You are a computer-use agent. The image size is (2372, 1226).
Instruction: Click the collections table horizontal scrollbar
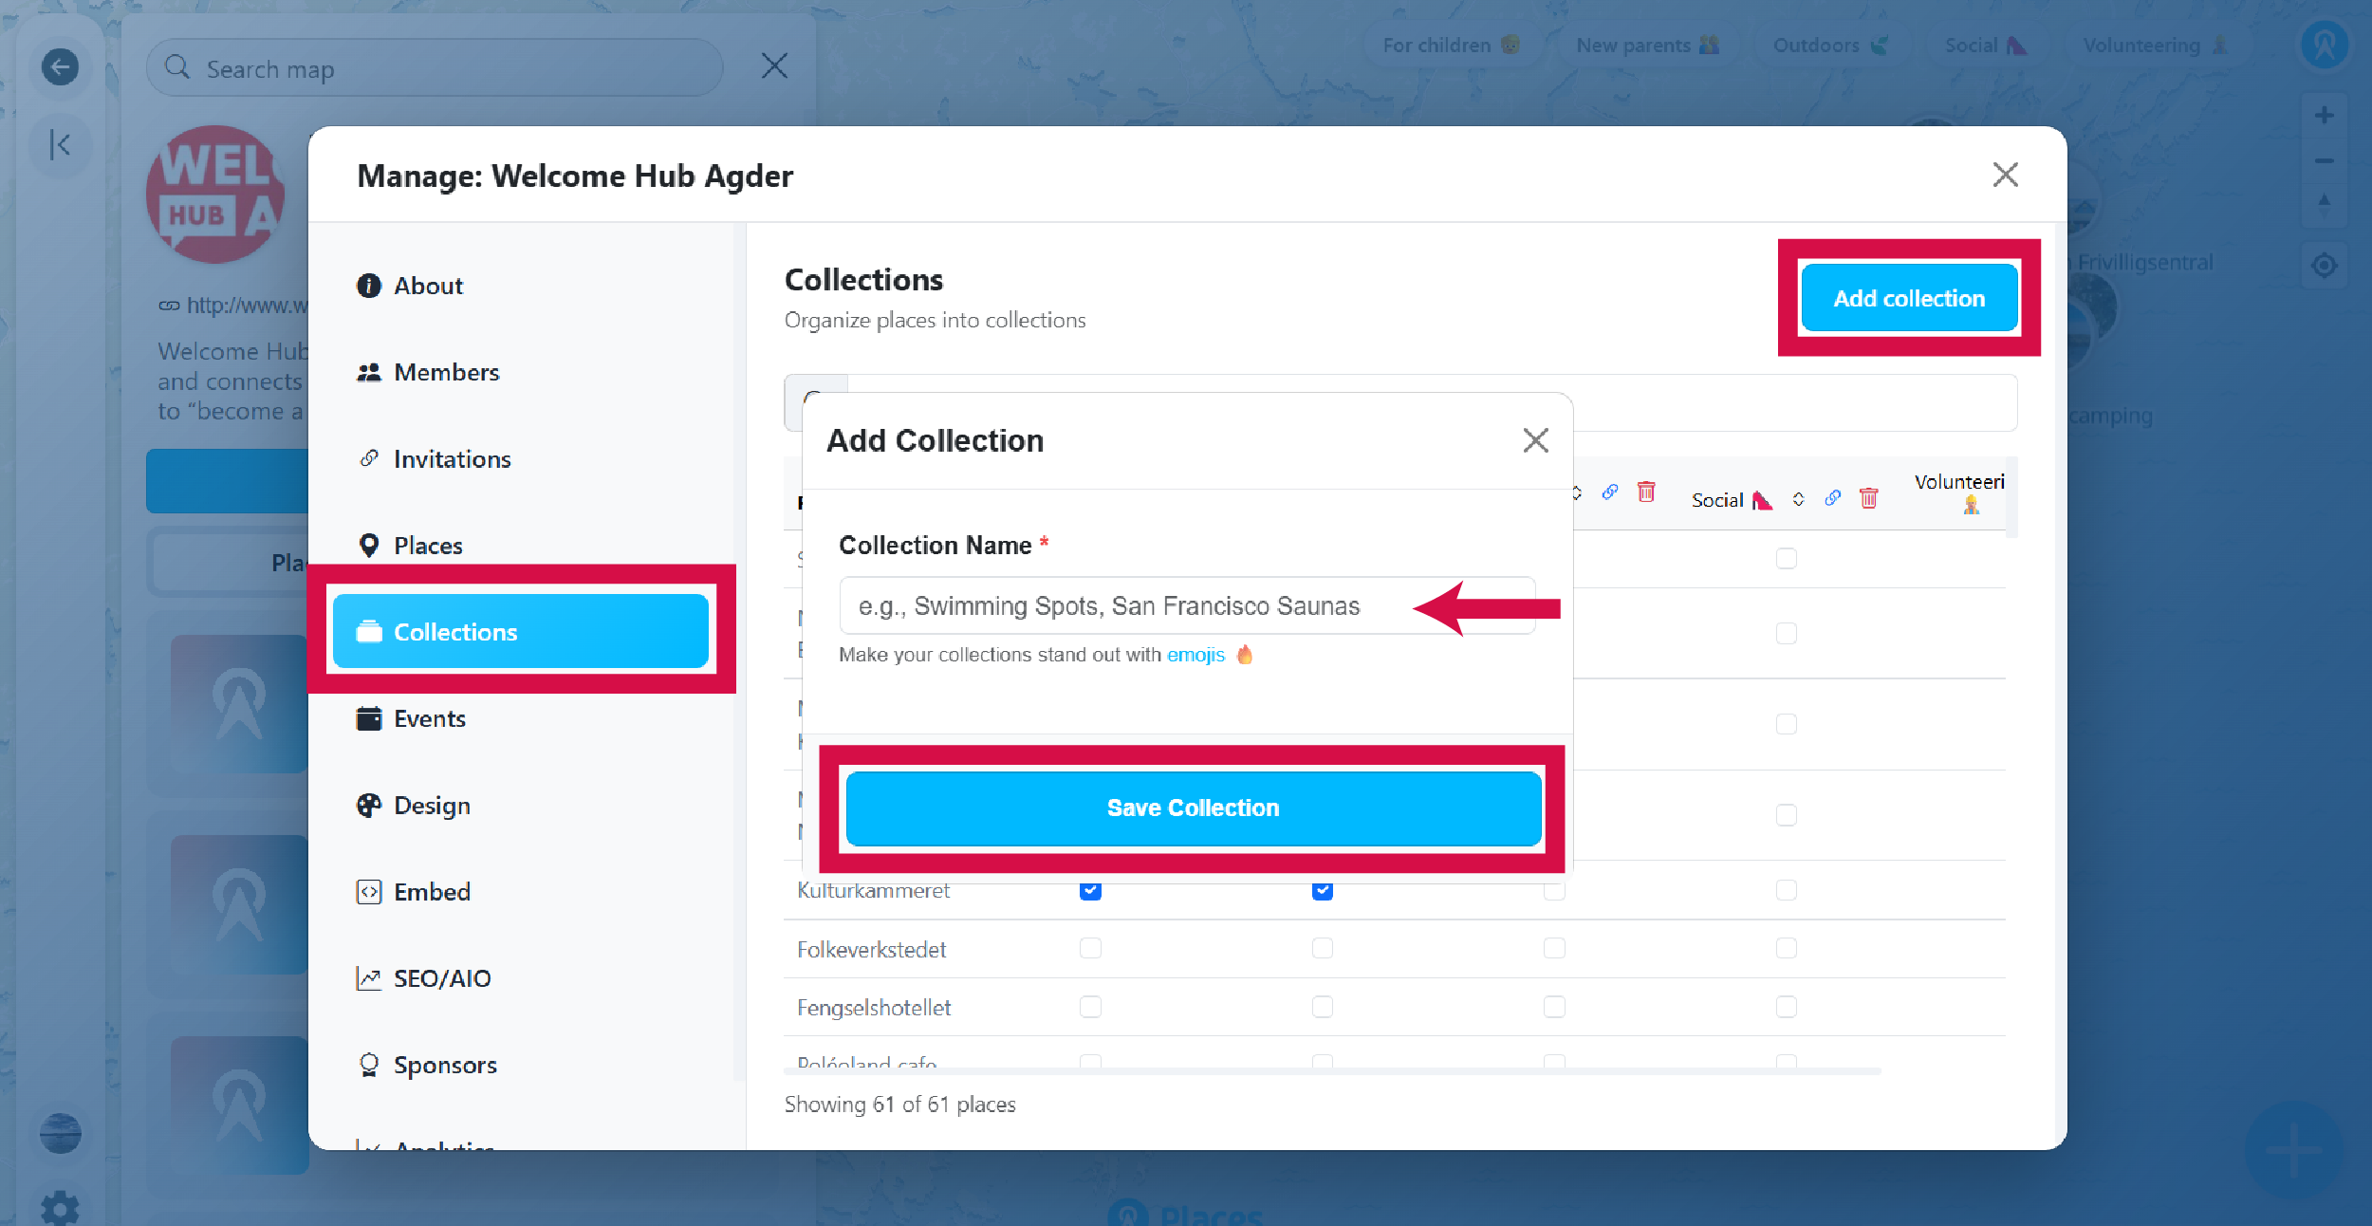[x=1332, y=1070]
